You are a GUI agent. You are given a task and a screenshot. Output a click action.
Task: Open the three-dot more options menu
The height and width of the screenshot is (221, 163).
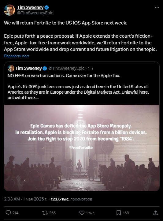click(157, 7)
